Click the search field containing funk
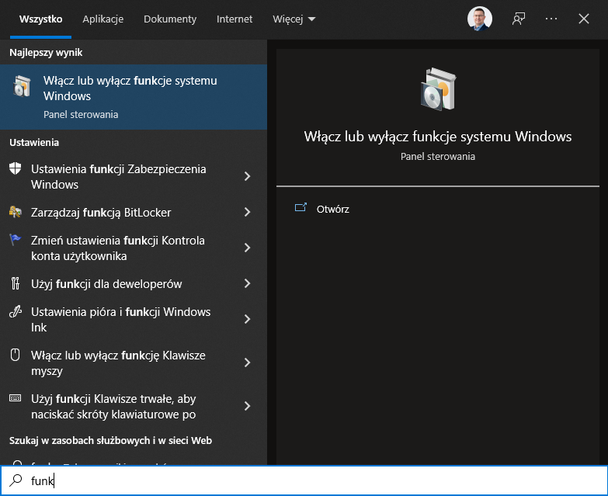The width and height of the screenshot is (608, 496). (x=304, y=480)
